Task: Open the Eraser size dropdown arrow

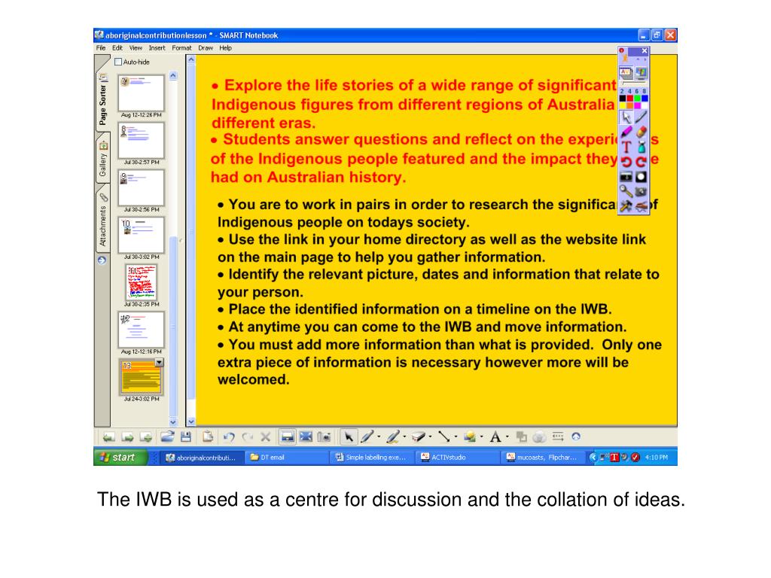Action: (430, 437)
